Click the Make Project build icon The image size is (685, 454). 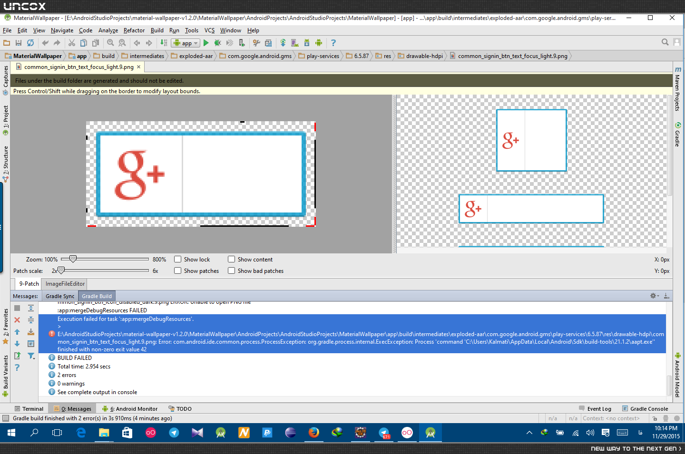point(164,43)
